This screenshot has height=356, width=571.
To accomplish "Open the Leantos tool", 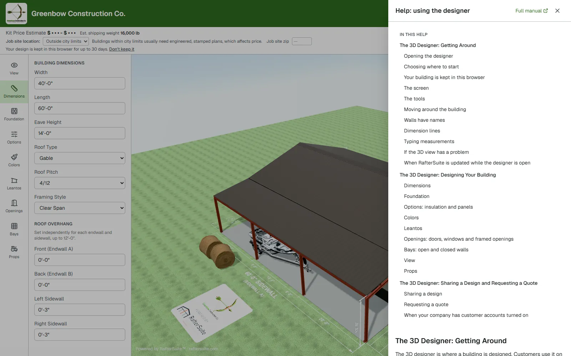I will [x=14, y=184].
